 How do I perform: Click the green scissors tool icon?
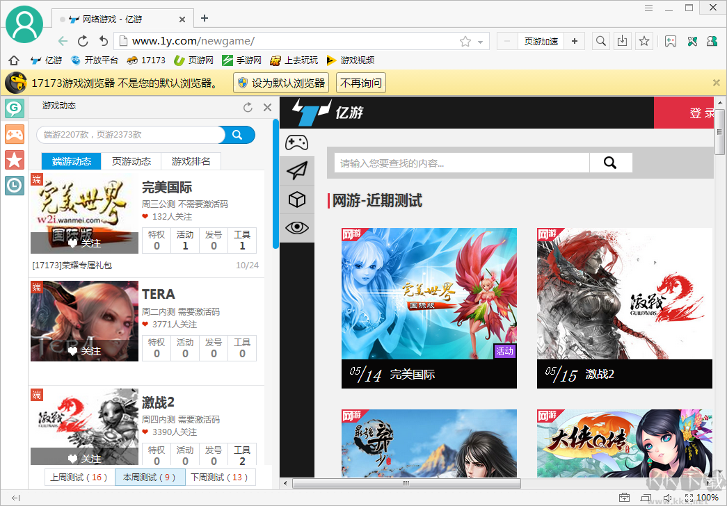tap(692, 41)
